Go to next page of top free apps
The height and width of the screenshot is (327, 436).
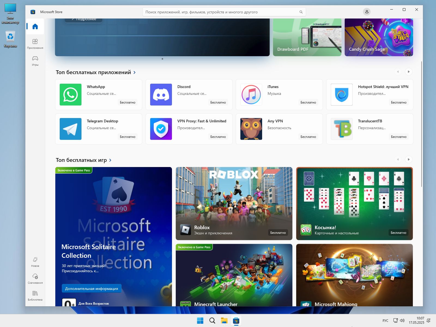click(x=408, y=72)
